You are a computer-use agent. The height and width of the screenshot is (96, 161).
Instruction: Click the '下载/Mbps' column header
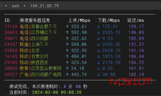109,21
